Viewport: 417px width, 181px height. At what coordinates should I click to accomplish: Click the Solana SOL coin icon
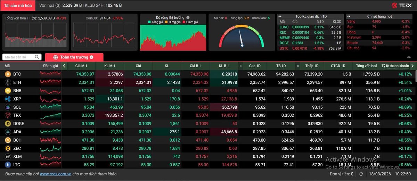point(7,107)
